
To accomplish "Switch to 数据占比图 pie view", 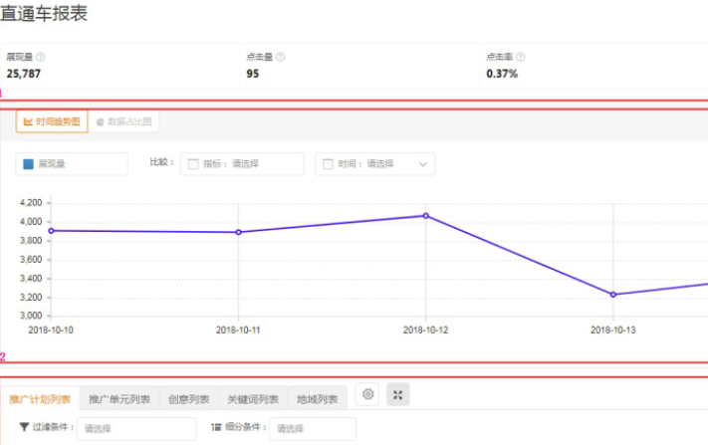I will click(x=123, y=121).
